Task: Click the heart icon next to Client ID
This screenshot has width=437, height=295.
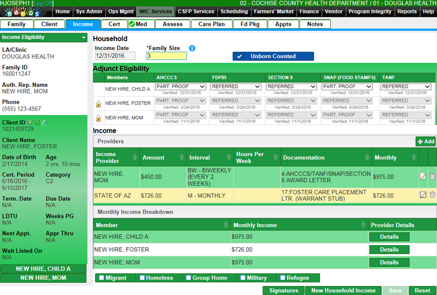Action: click(x=30, y=123)
